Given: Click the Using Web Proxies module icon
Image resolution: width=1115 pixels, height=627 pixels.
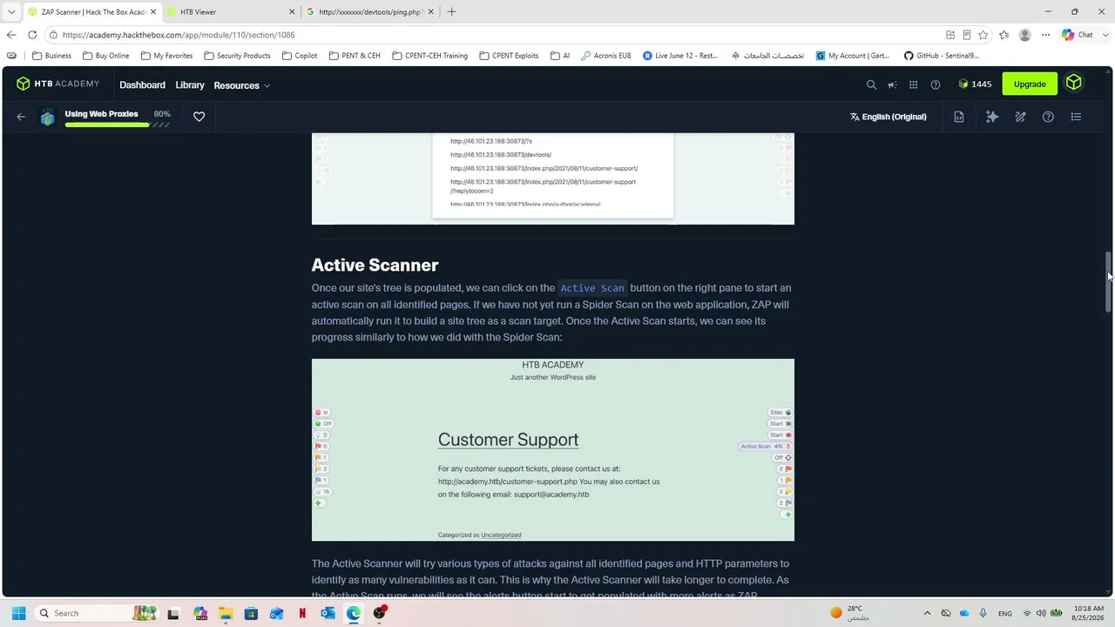Looking at the screenshot, I should point(48,118).
